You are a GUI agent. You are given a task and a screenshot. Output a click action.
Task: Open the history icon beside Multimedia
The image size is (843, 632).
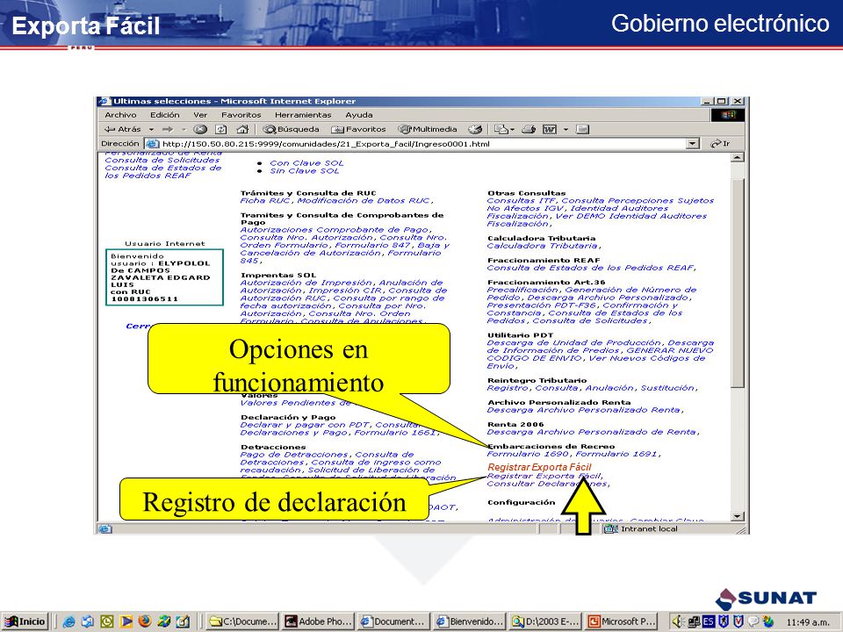click(x=475, y=130)
